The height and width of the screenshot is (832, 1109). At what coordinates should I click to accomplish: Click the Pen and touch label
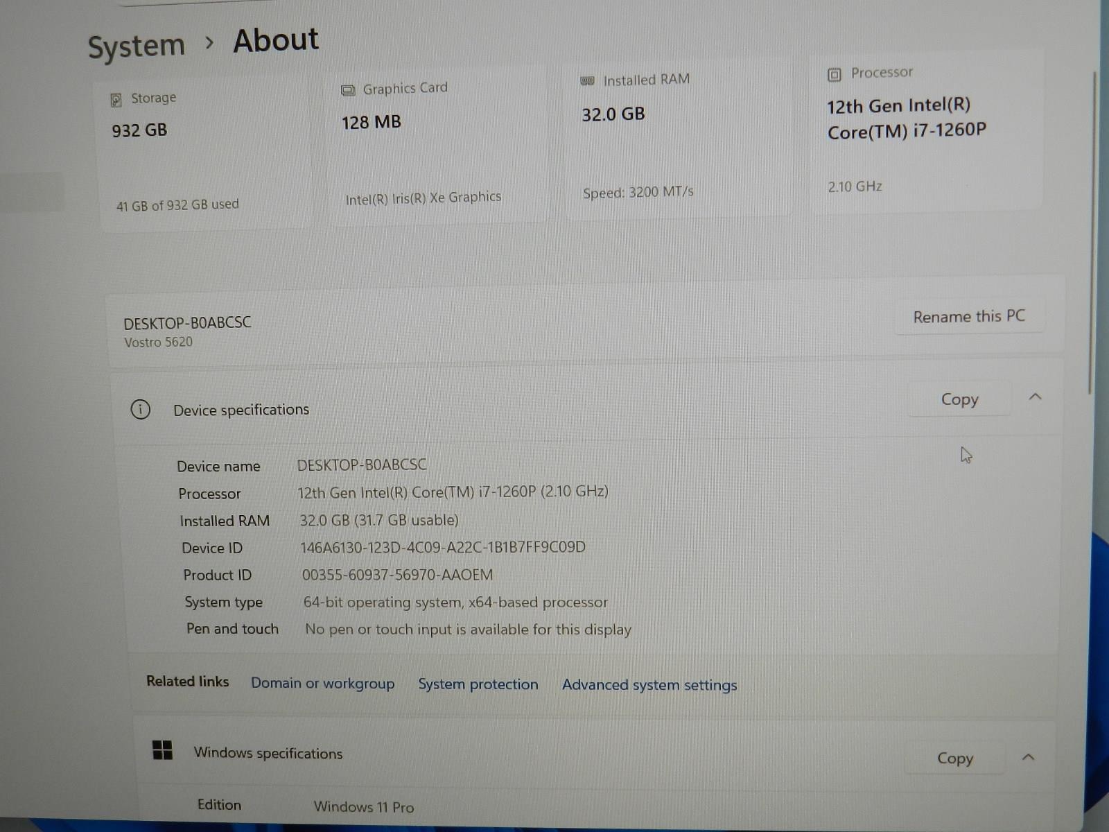232,629
